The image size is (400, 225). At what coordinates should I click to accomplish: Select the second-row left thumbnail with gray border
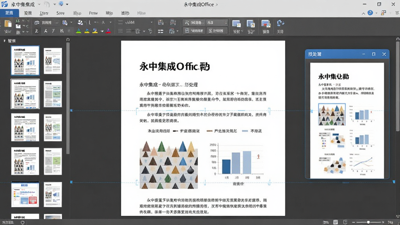[x=25, y=94]
